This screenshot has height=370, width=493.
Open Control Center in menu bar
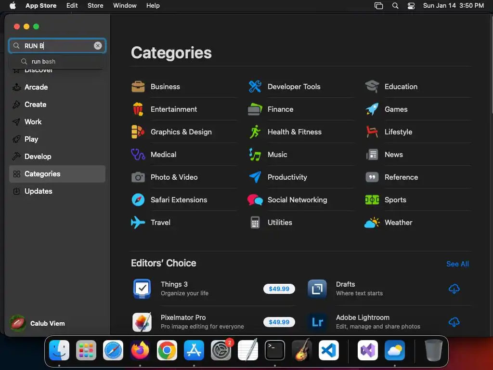(x=411, y=6)
